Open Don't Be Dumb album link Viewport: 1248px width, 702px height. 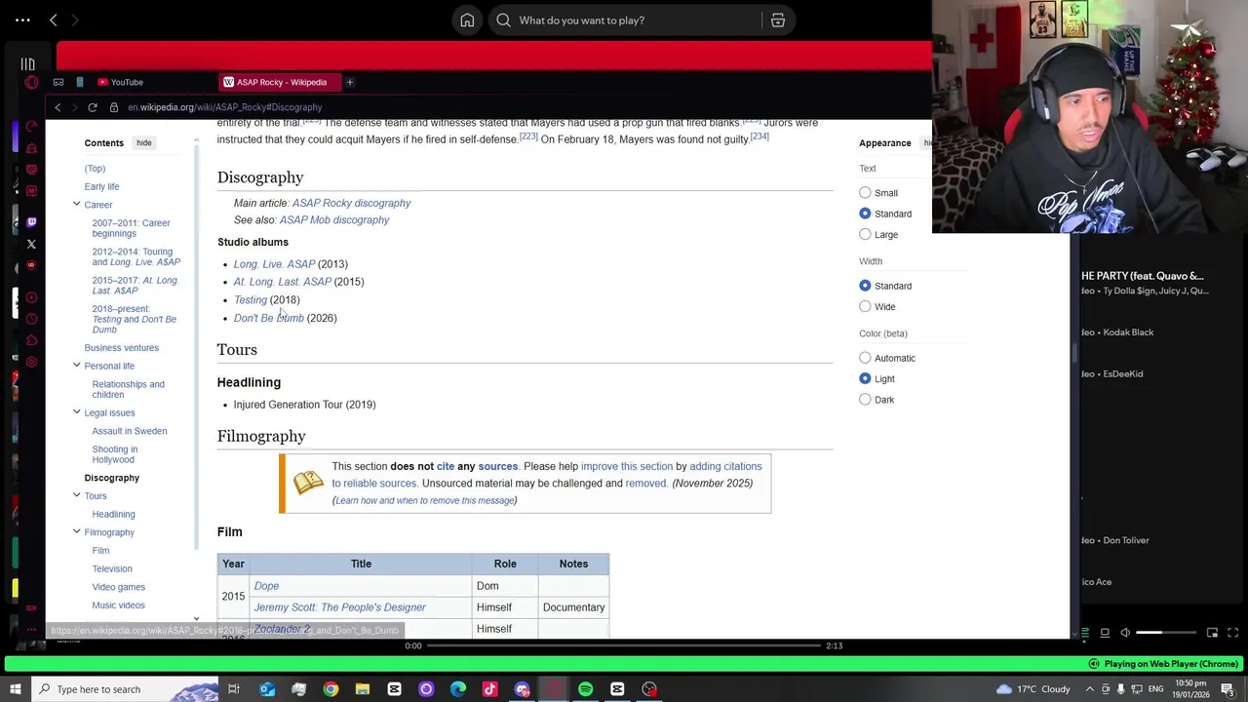pos(268,318)
